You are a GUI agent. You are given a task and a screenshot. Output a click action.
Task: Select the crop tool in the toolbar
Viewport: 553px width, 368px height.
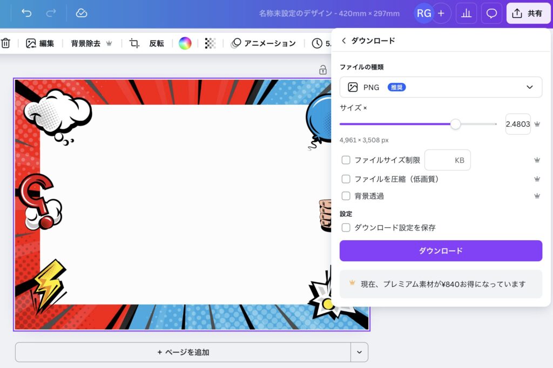click(133, 43)
